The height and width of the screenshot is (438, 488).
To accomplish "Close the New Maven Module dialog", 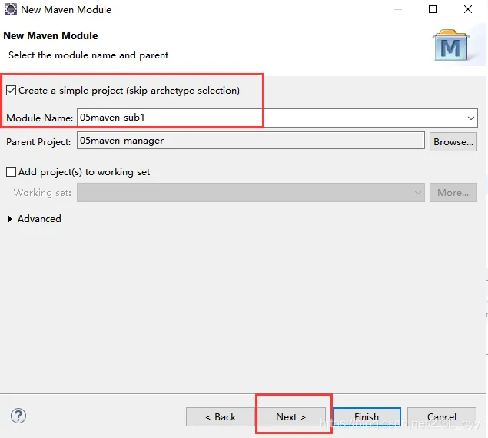I will pyautogui.click(x=468, y=9).
